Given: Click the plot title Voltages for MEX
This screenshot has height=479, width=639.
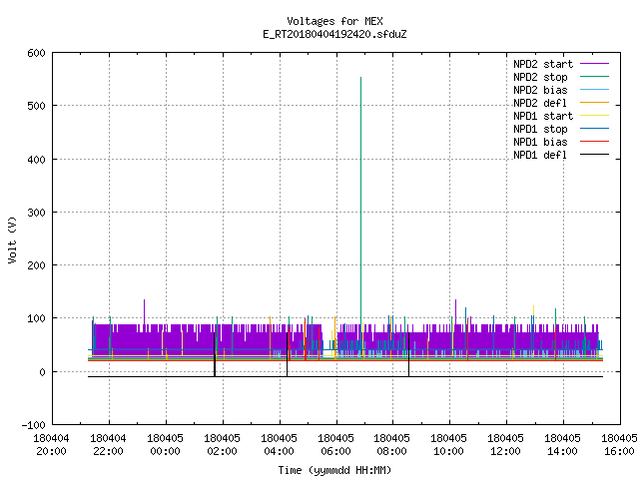Looking at the screenshot, I should pos(334,21).
